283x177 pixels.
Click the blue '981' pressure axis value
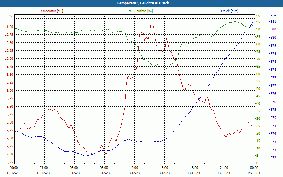coord(273,22)
